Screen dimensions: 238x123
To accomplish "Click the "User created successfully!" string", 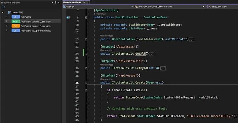I will (x=210, y=116).
